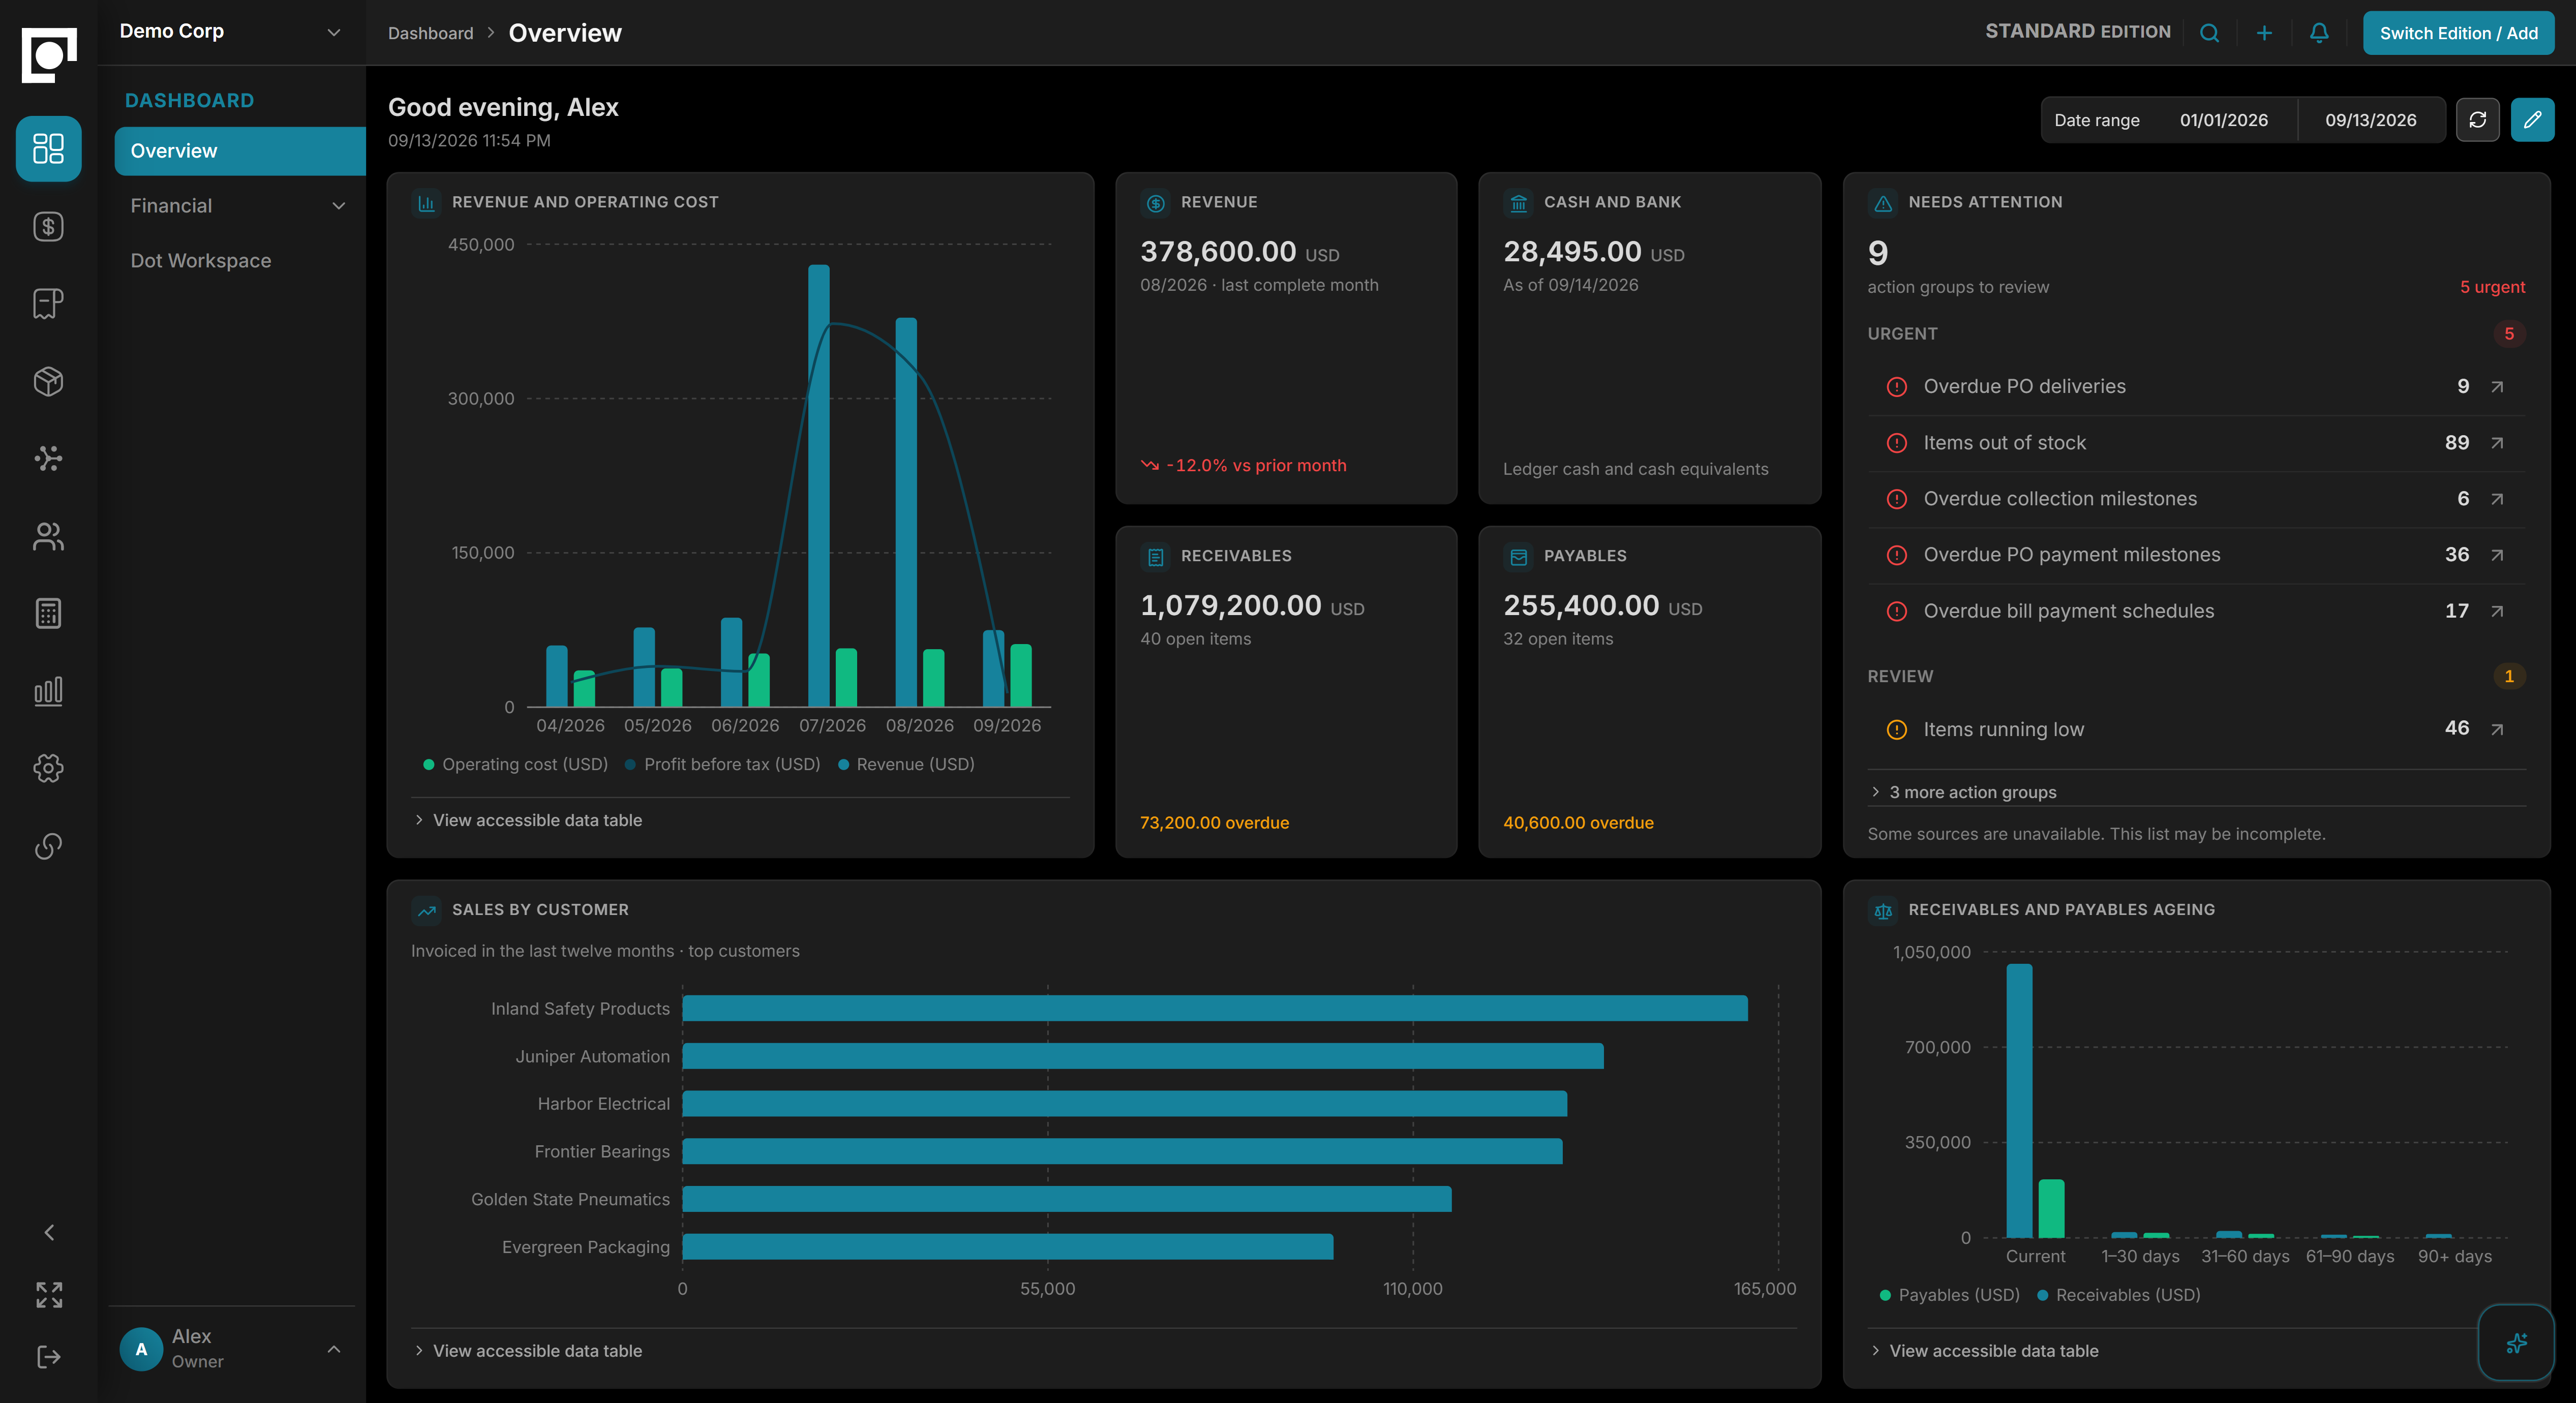Toggle Payables (USD) legend in ageing chart

tap(1949, 1295)
